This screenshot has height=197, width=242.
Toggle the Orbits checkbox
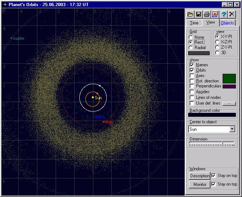(x=192, y=70)
